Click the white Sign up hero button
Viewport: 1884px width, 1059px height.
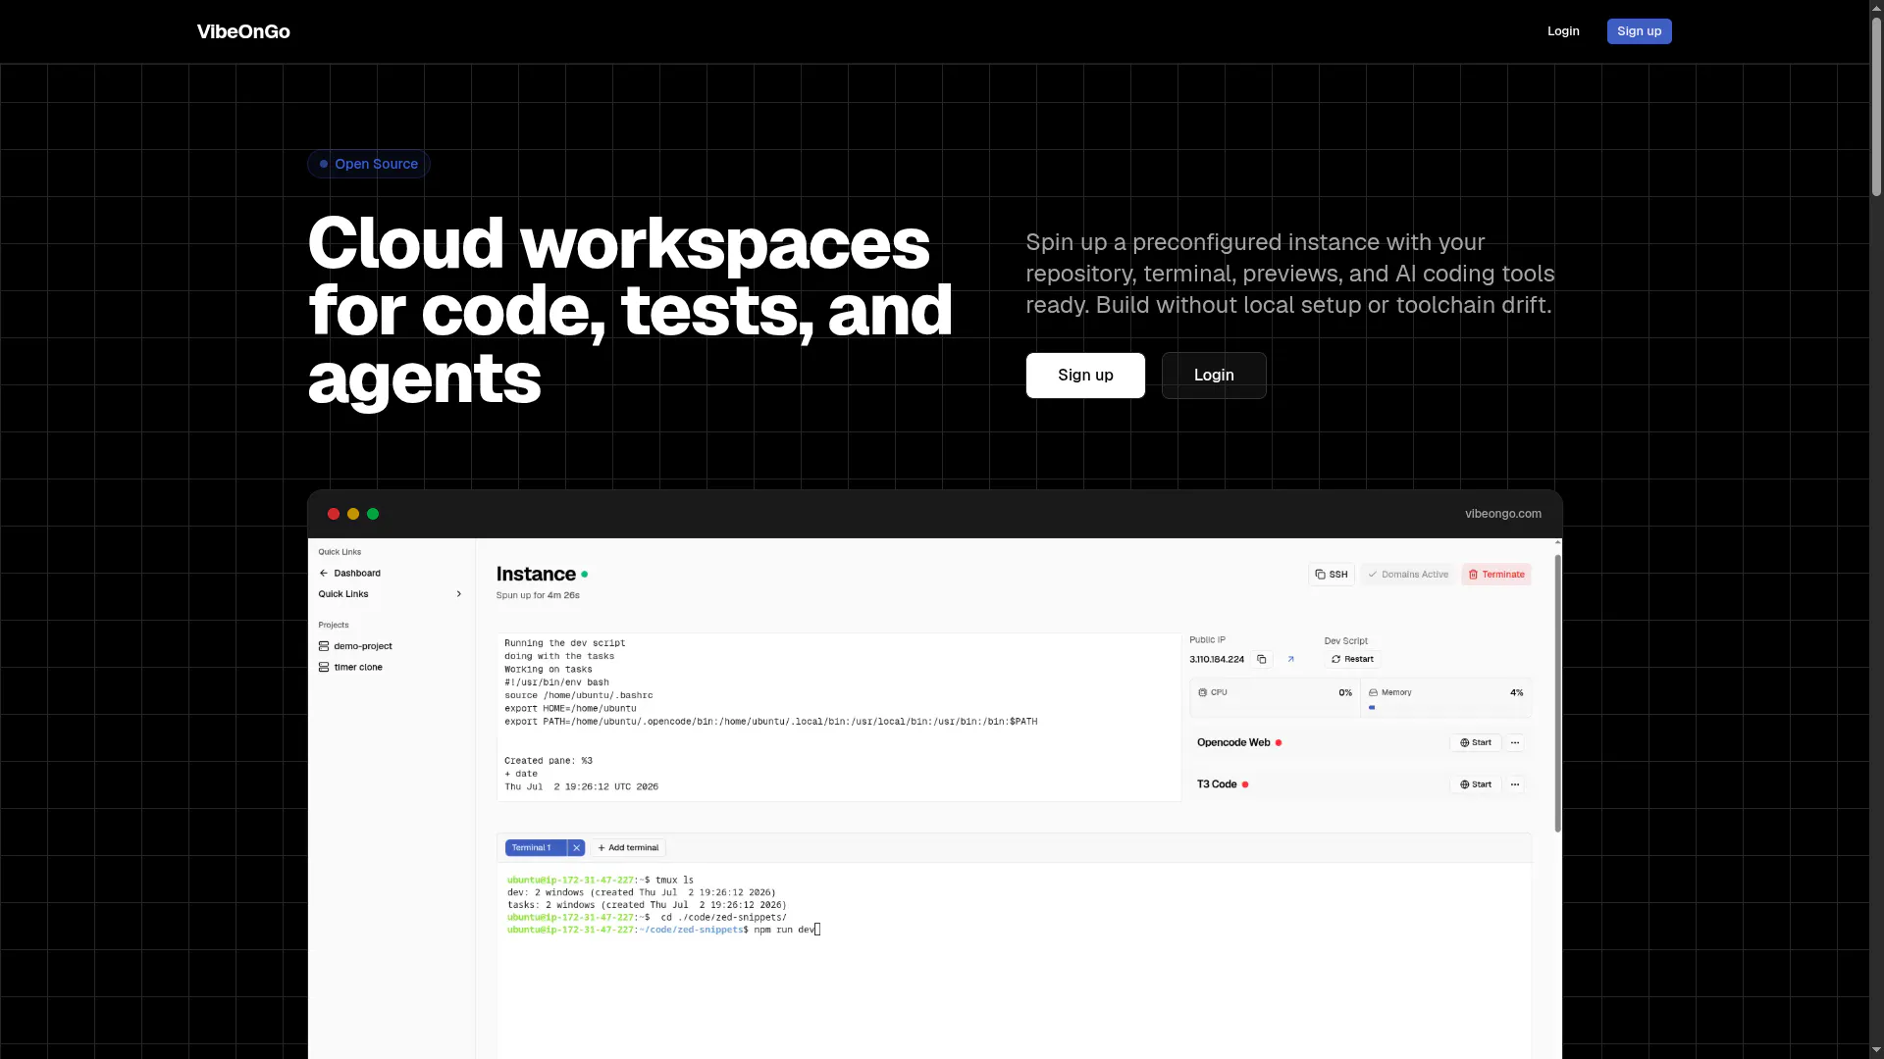1085,376
